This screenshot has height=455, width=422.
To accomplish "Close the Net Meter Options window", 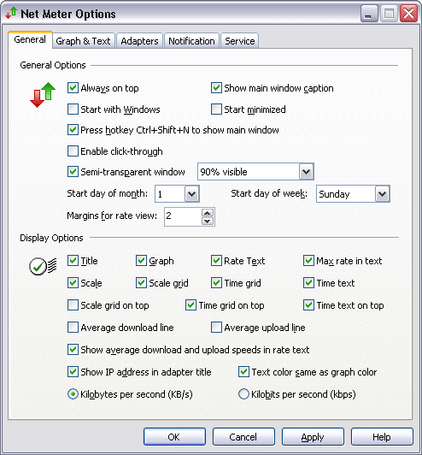I will [x=408, y=14].
